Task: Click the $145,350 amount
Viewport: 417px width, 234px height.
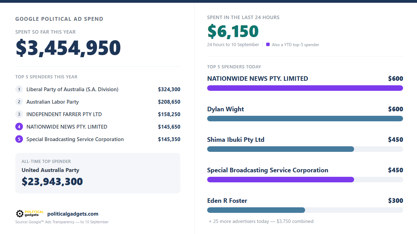Action: tap(169, 139)
